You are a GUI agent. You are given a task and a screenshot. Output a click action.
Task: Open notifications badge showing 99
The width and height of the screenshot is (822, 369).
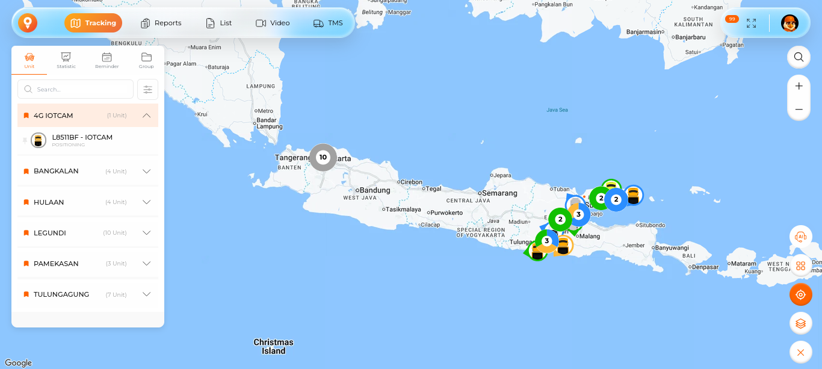732,19
